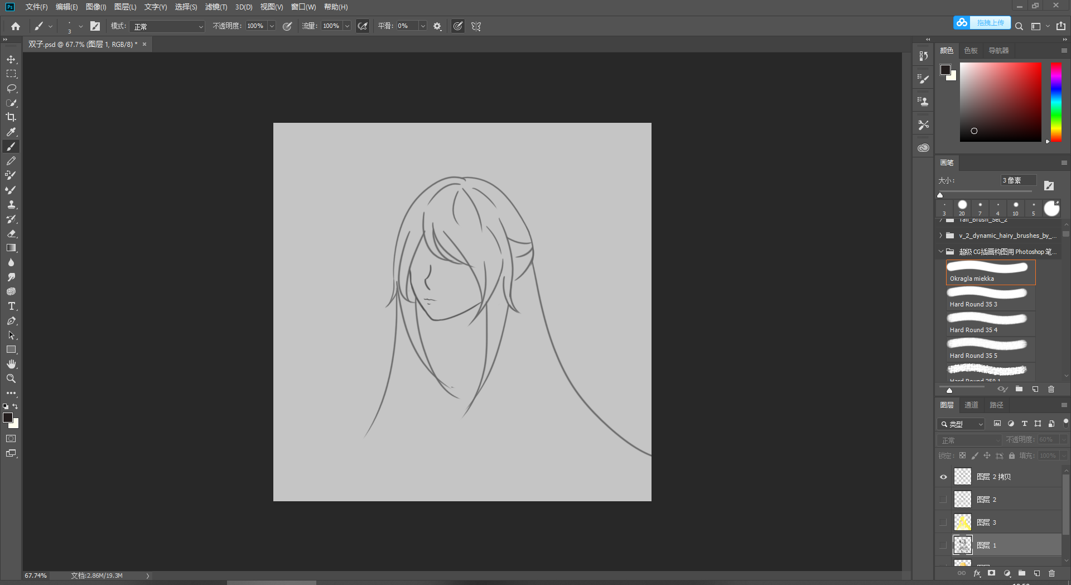The image size is (1071, 585).
Task: Click the search magnifier icon top right
Action: point(1019,26)
